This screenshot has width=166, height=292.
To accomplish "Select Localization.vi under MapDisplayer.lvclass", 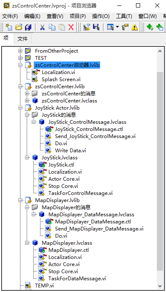I will (x=65, y=257).
